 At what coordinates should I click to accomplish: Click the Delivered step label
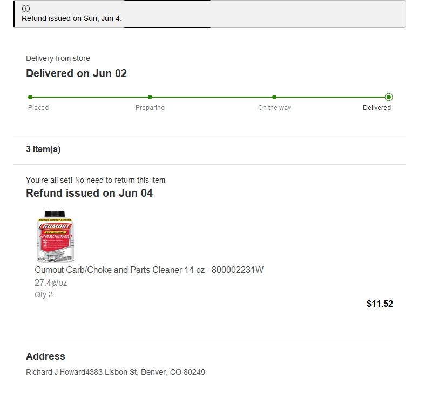tap(377, 108)
